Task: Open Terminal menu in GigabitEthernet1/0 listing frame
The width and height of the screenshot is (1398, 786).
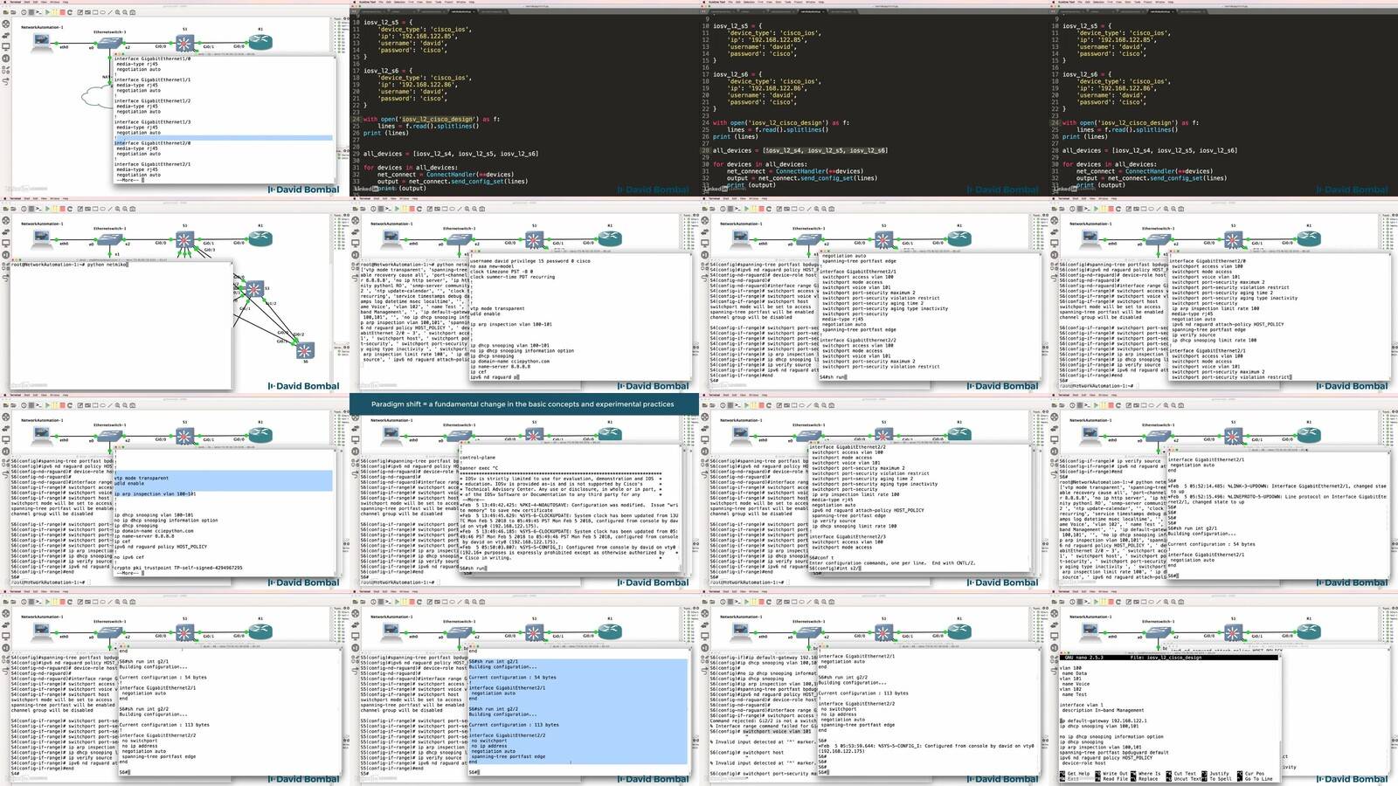Action: click(x=16, y=2)
